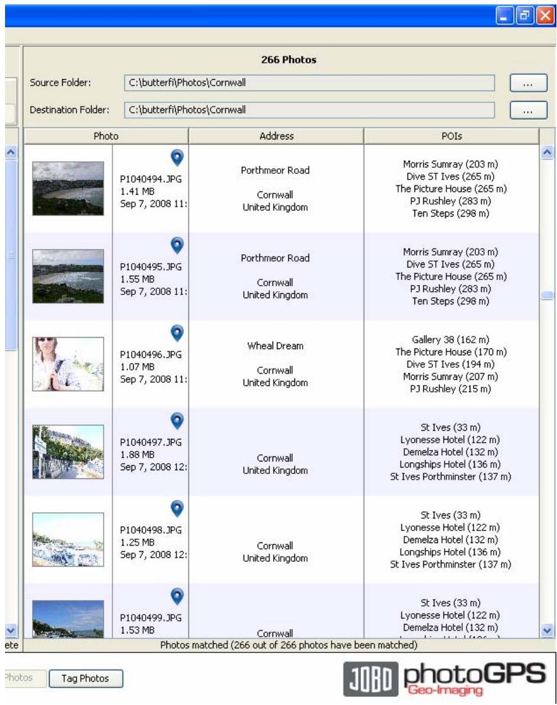This screenshot has height=705, width=557.
Task: Select the file name P1040496.JPG
Action: (151, 354)
